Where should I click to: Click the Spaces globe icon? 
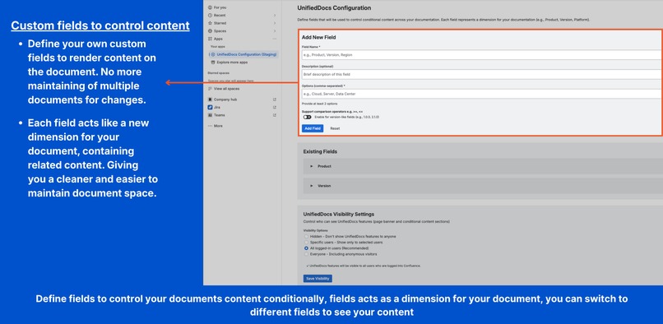[210, 31]
